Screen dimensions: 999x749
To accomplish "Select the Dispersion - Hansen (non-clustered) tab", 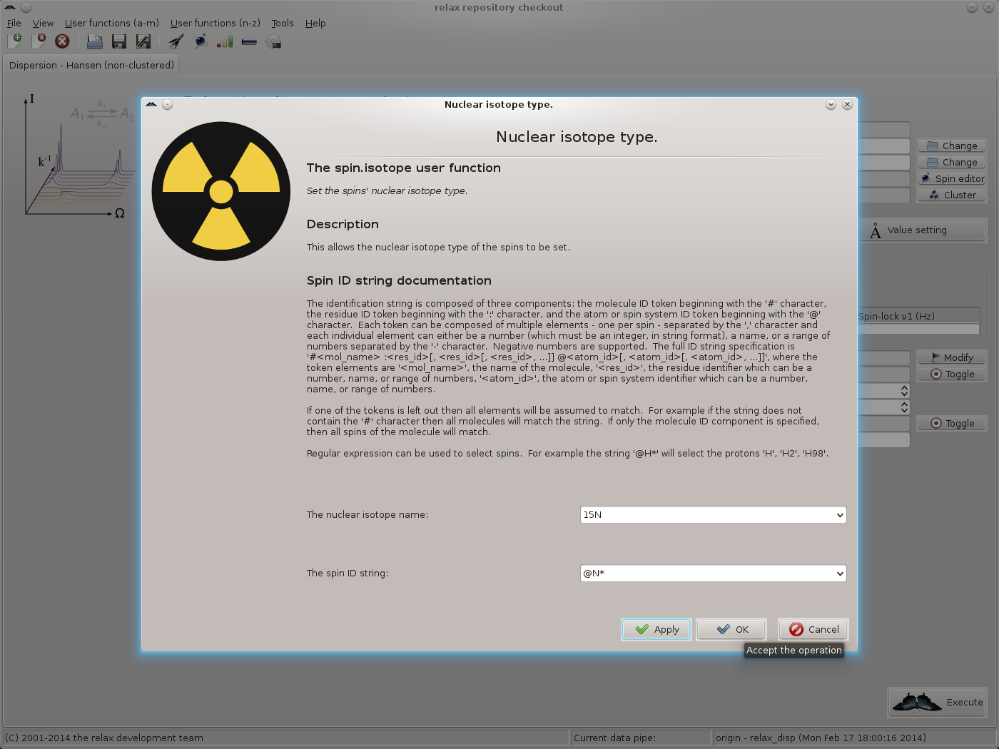I will pyautogui.click(x=91, y=65).
